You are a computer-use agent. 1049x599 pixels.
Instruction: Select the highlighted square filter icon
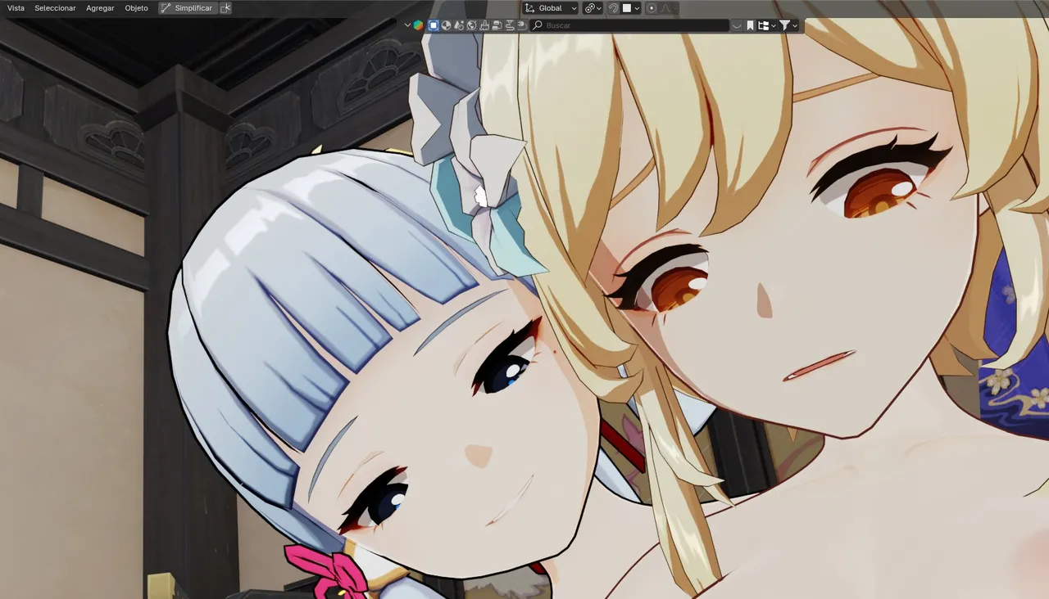434,25
